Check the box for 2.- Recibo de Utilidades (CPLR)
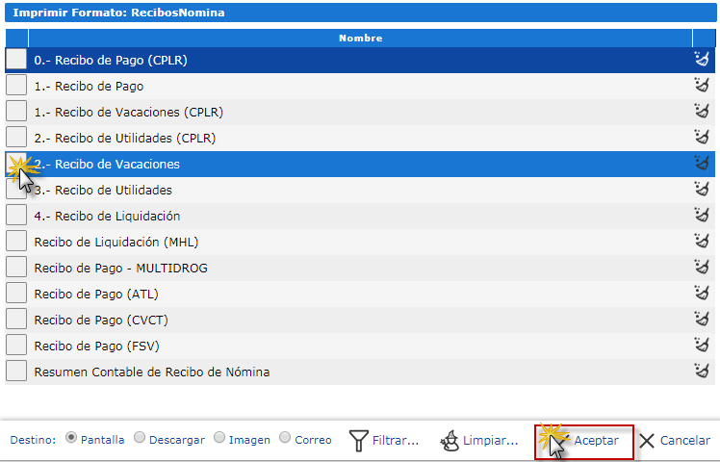Image resolution: width=720 pixels, height=462 pixels. click(16, 137)
